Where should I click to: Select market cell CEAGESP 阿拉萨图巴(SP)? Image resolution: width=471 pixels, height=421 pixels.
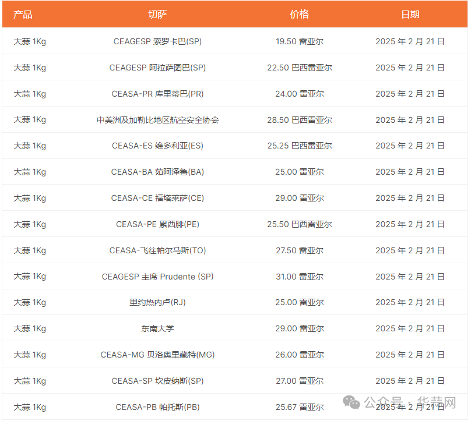tap(157, 68)
